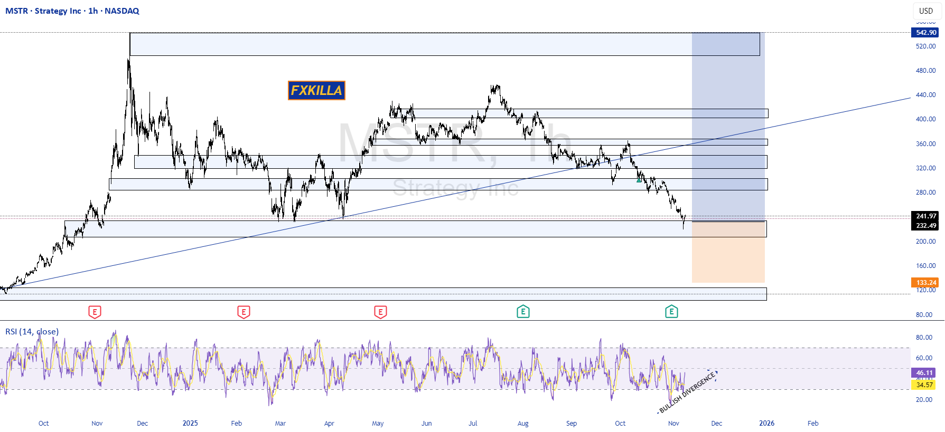The image size is (945, 432).
Task: Click the small green triangle marker on price
Action: [639, 180]
